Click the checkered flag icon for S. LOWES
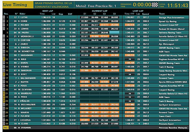 4,29
